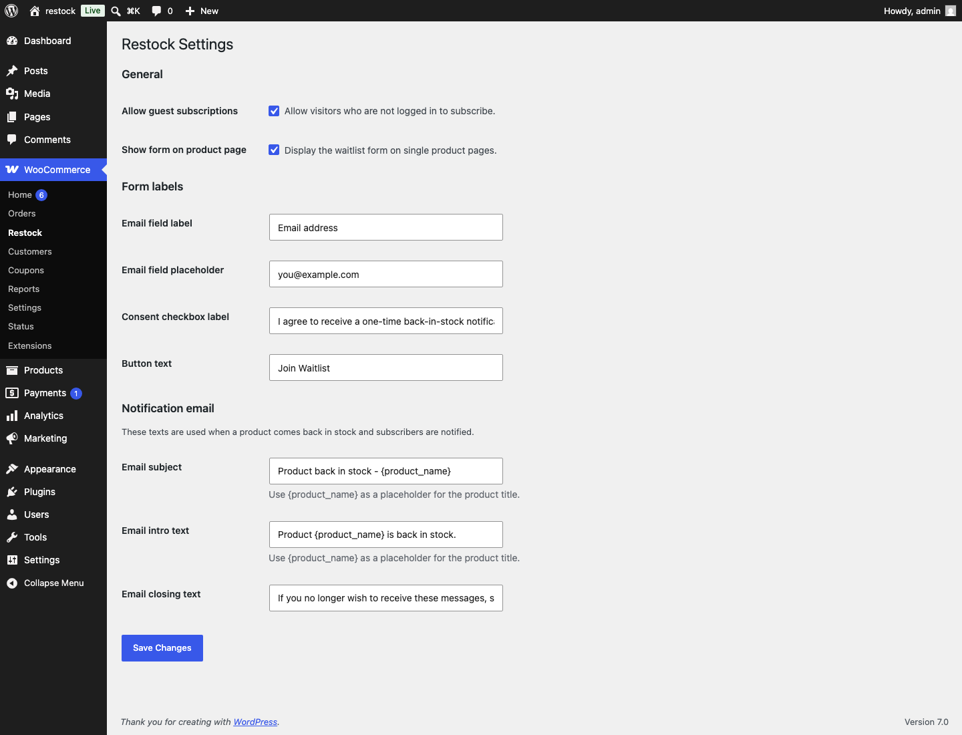Click the home icon beside restock

pos(35,11)
